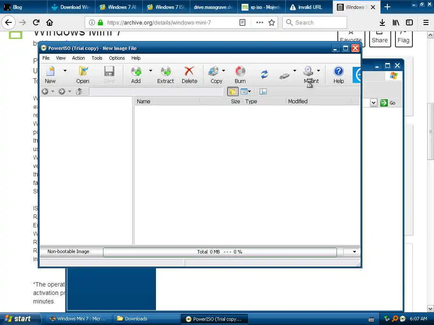Screen dimensions: 434x325
Task: Switch to the xp iso browser tab
Action: (x=261, y=7)
